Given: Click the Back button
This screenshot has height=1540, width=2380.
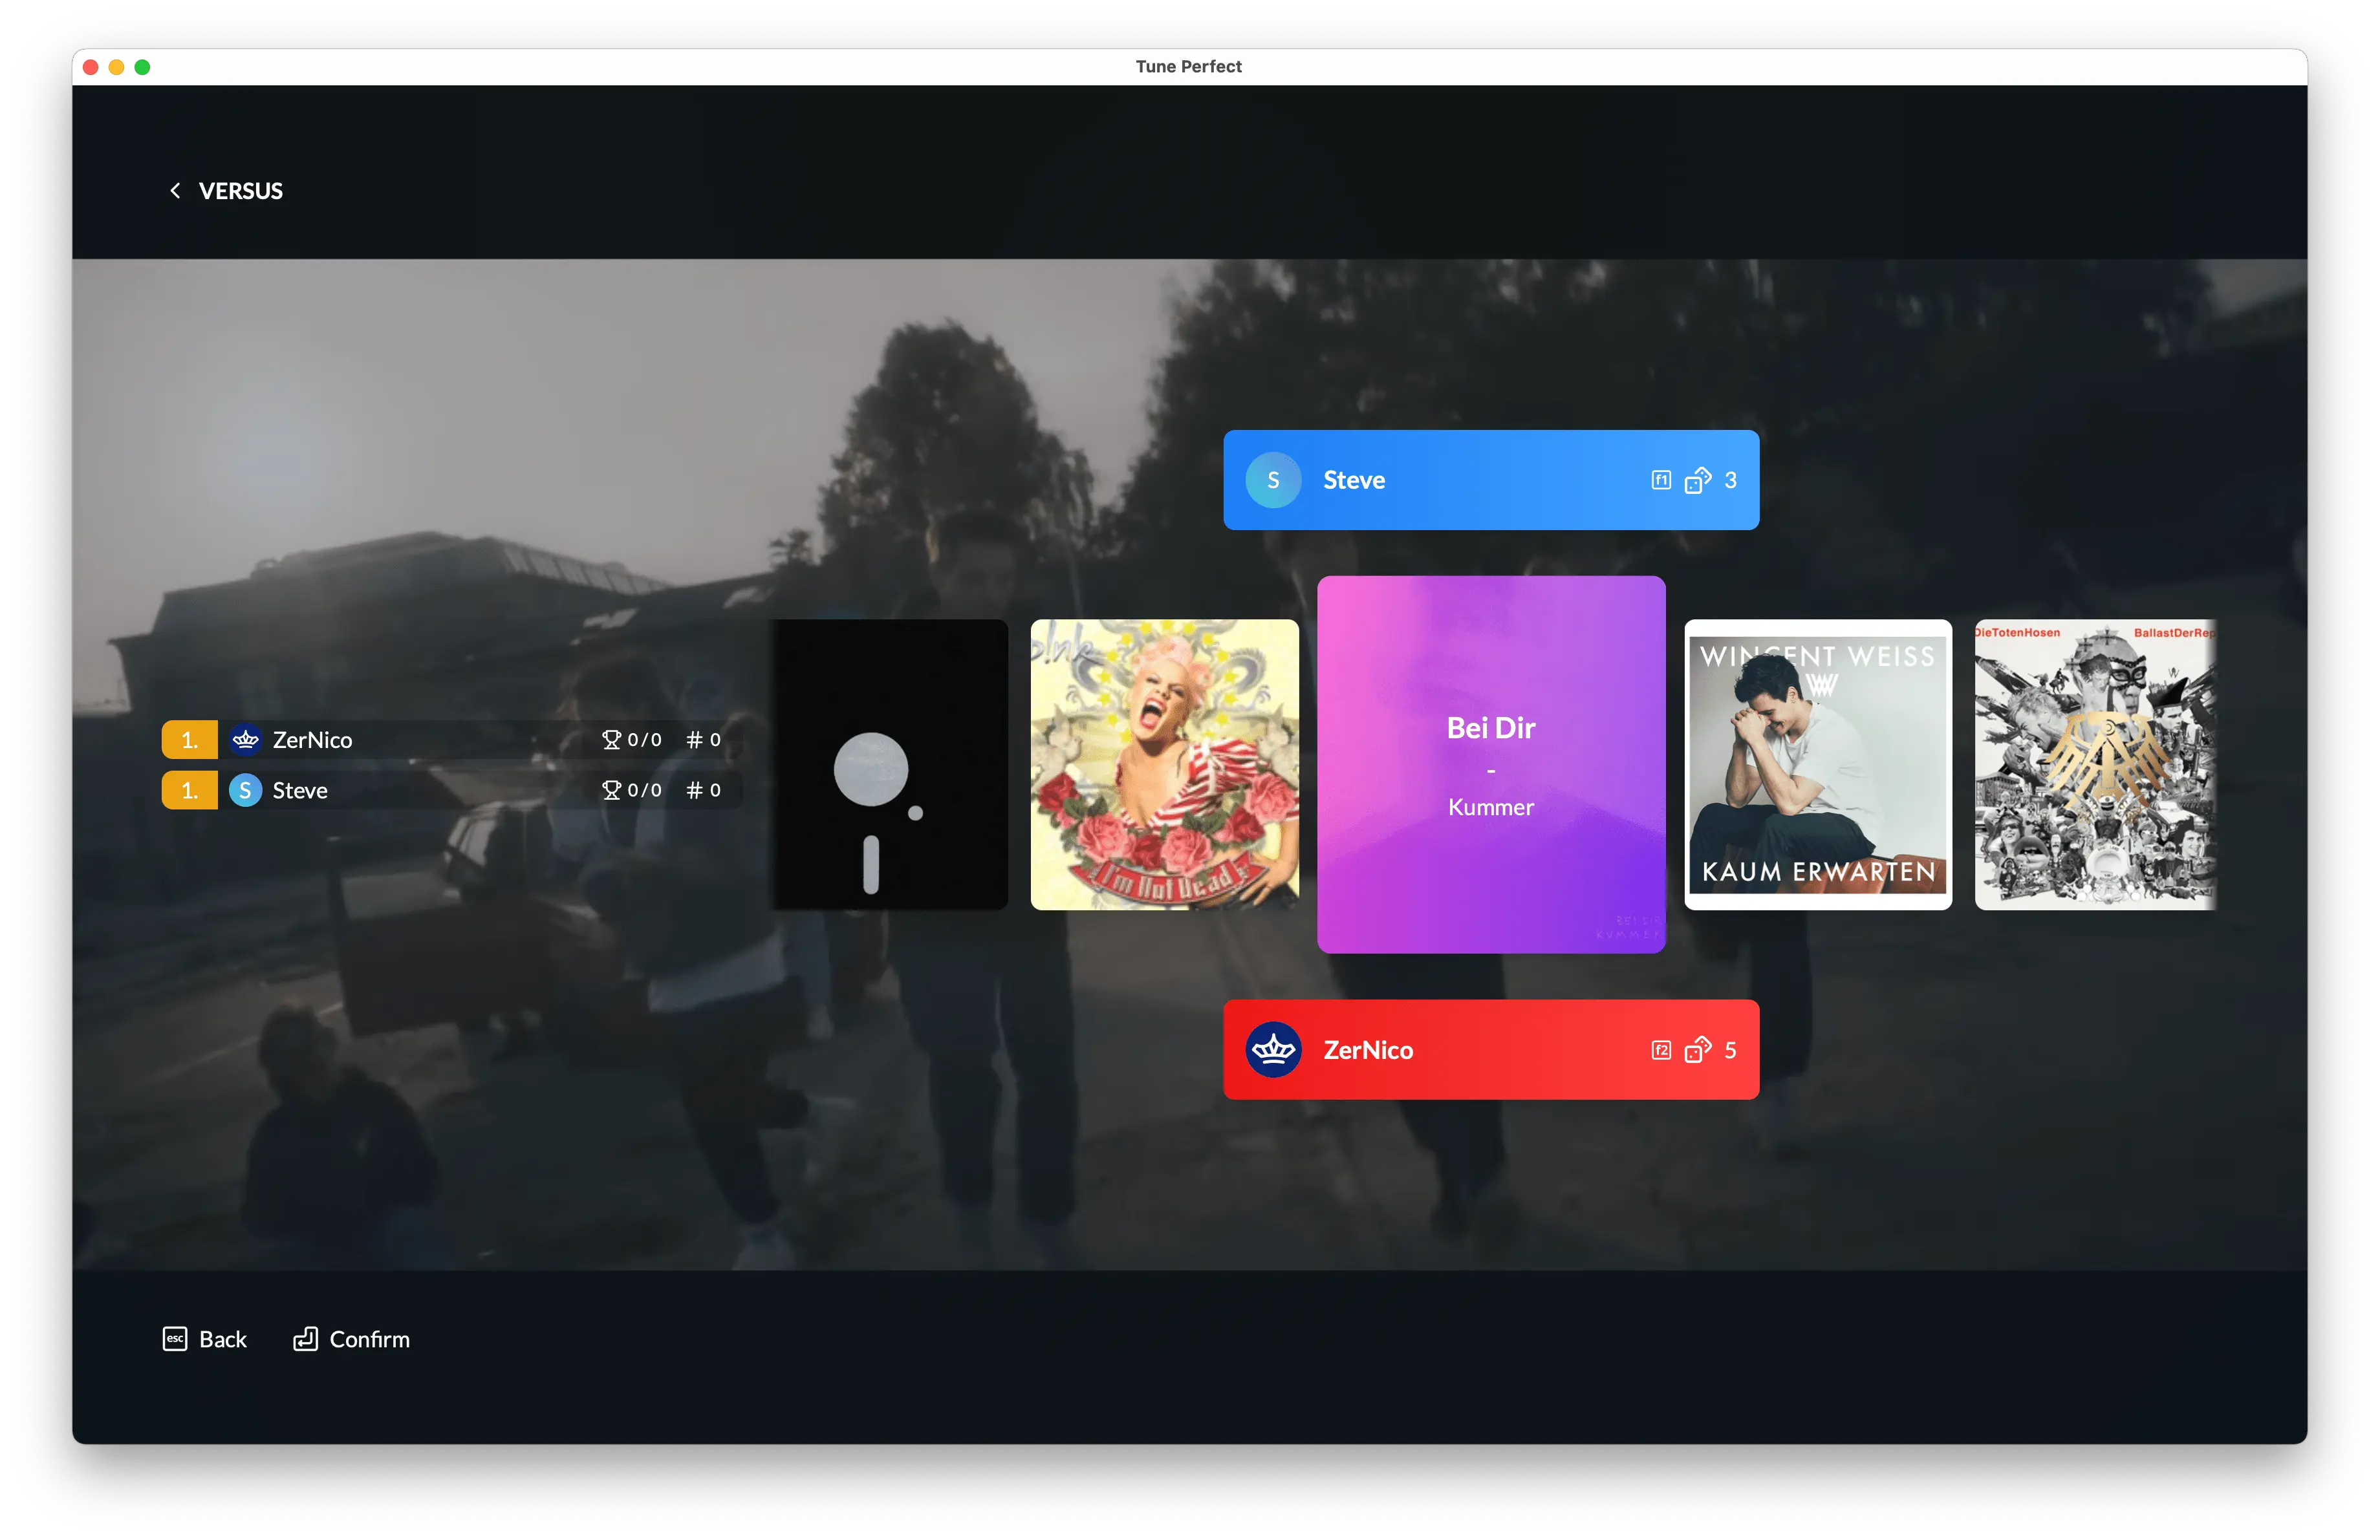Looking at the screenshot, I should click(x=204, y=1339).
